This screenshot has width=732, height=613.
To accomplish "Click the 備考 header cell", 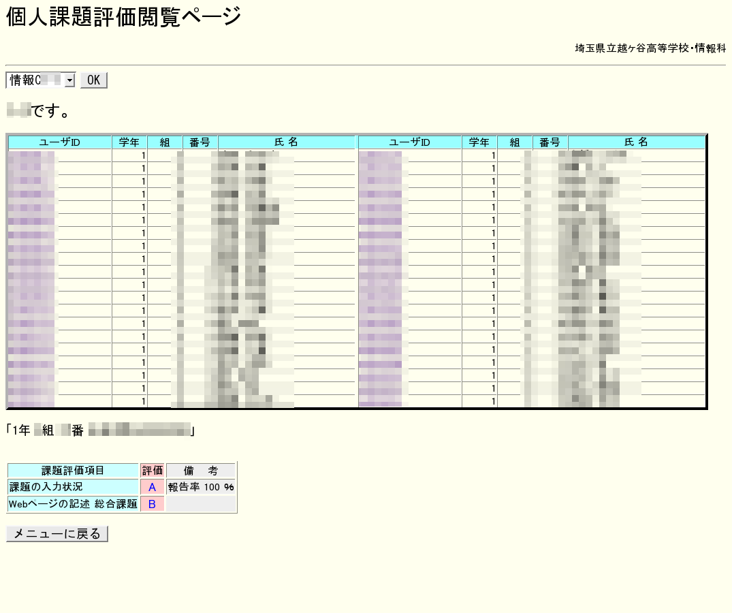I will pos(201,471).
